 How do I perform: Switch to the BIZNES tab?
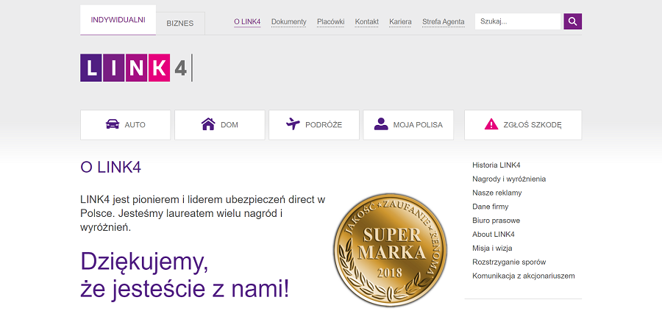coord(180,24)
